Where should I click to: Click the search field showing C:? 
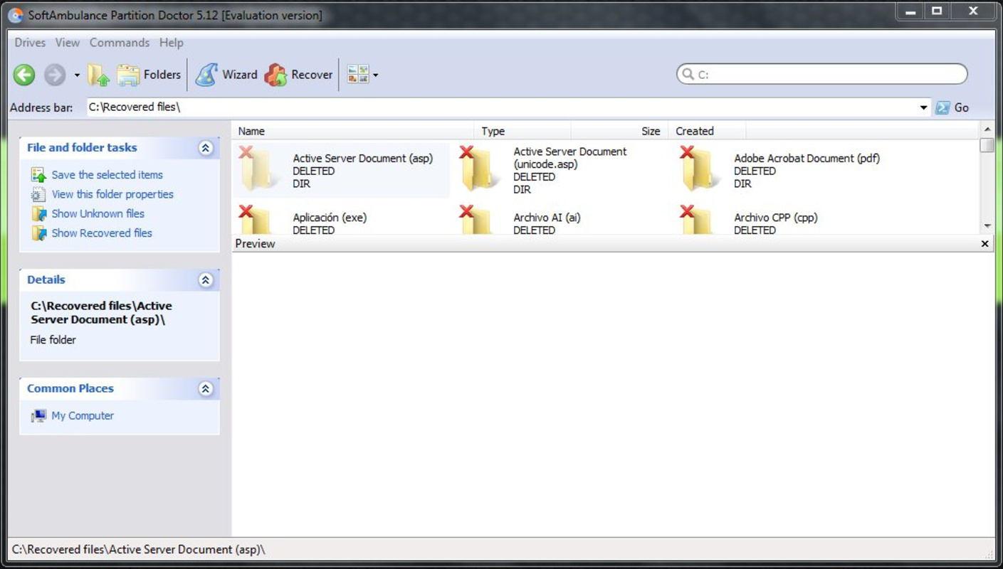click(822, 74)
